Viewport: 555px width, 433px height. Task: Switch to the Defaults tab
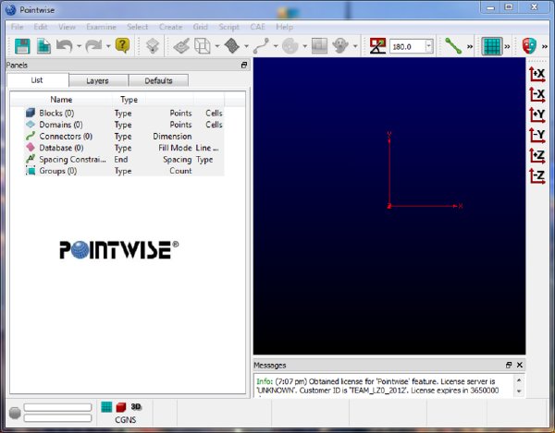(x=158, y=81)
